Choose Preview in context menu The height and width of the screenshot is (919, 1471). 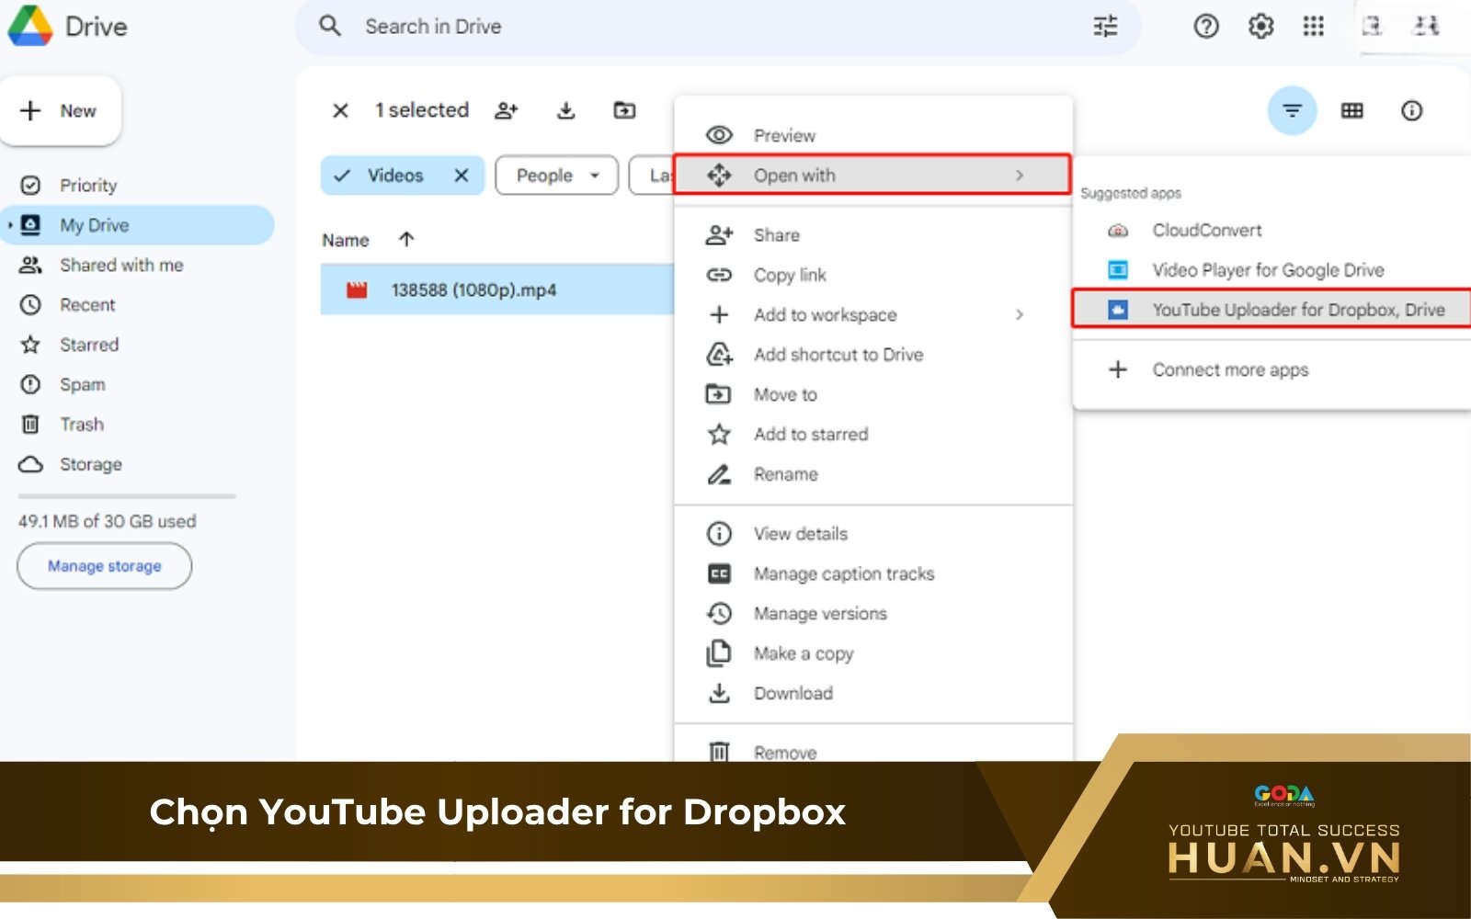(x=873, y=135)
